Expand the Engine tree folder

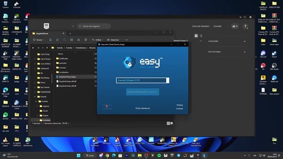point(37,116)
